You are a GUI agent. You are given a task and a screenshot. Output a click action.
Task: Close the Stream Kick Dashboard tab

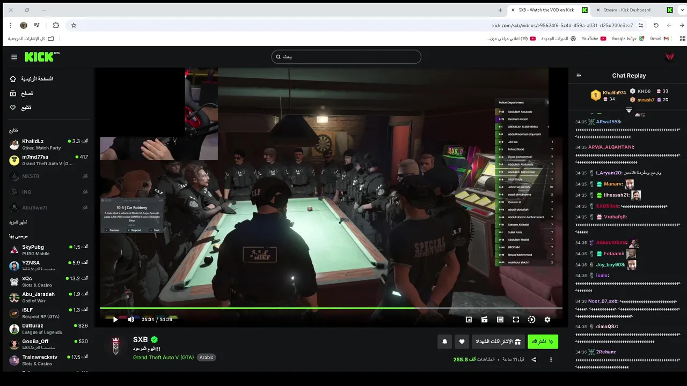597,10
